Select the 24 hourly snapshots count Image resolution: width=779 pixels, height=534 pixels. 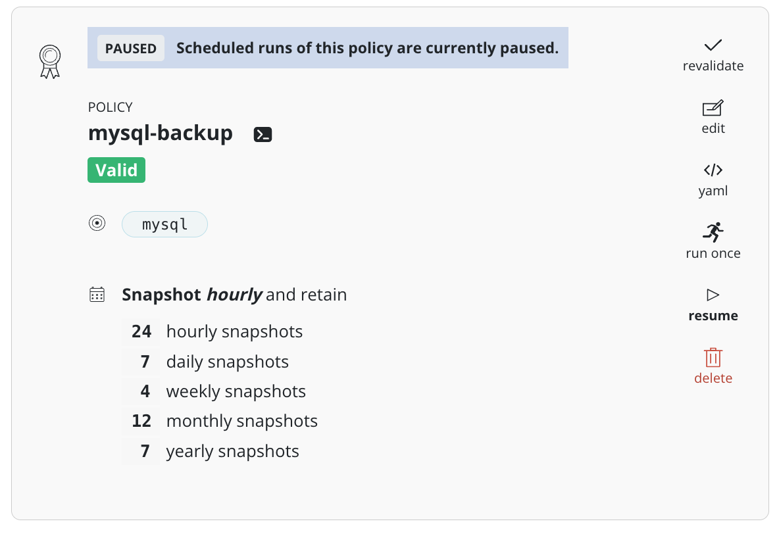140,331
